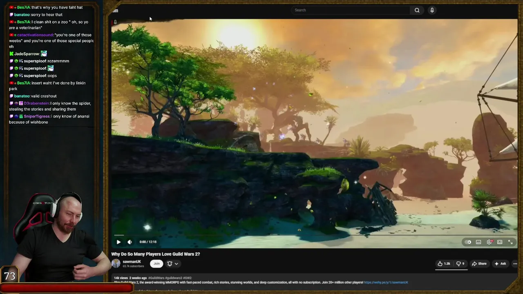Click the magnifier search button
The image size is (523, 294).
(x=417, y=10)
